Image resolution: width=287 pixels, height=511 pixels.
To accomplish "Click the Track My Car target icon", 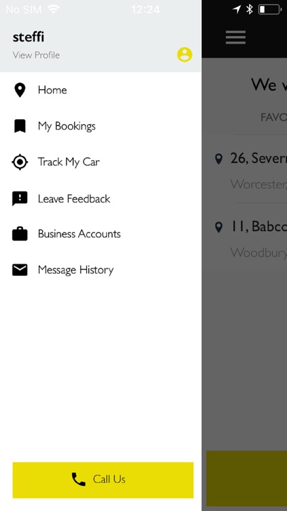I will (x=20, y=162).
